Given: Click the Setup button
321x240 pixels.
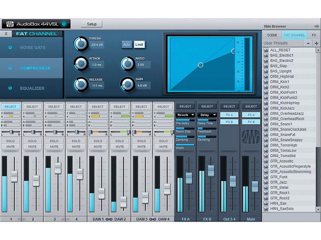Looking at the screenshot, I should [91, 24].
